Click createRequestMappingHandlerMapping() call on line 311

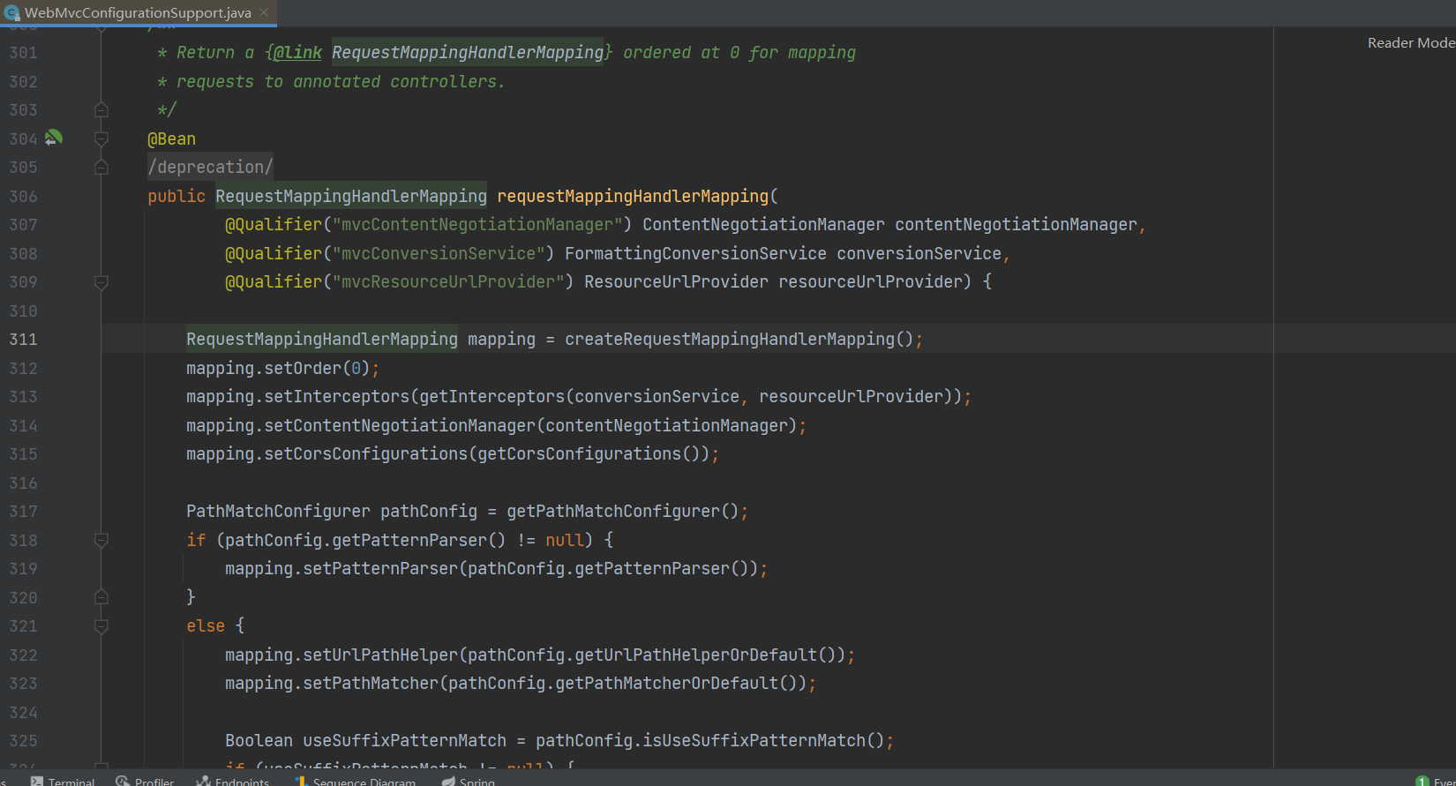[x=739, y=339]
